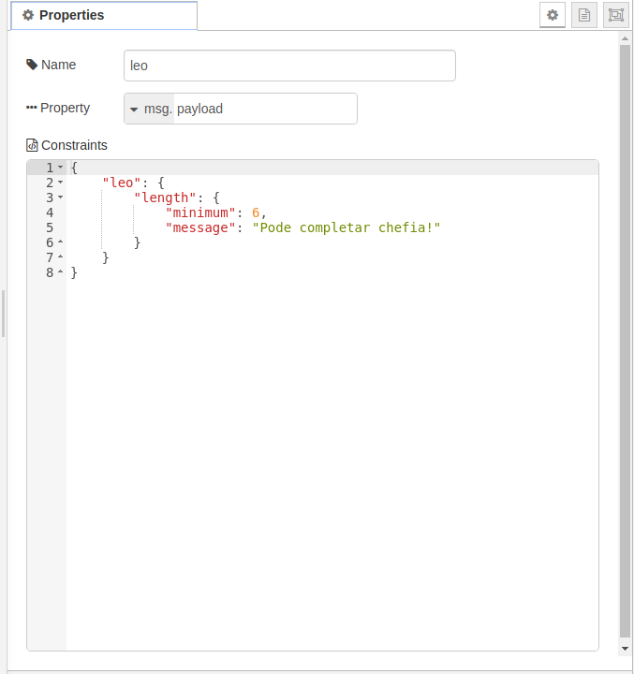Select the Properties tab
634x674 pixels.
pyautogui.click(x=104, y=16)
